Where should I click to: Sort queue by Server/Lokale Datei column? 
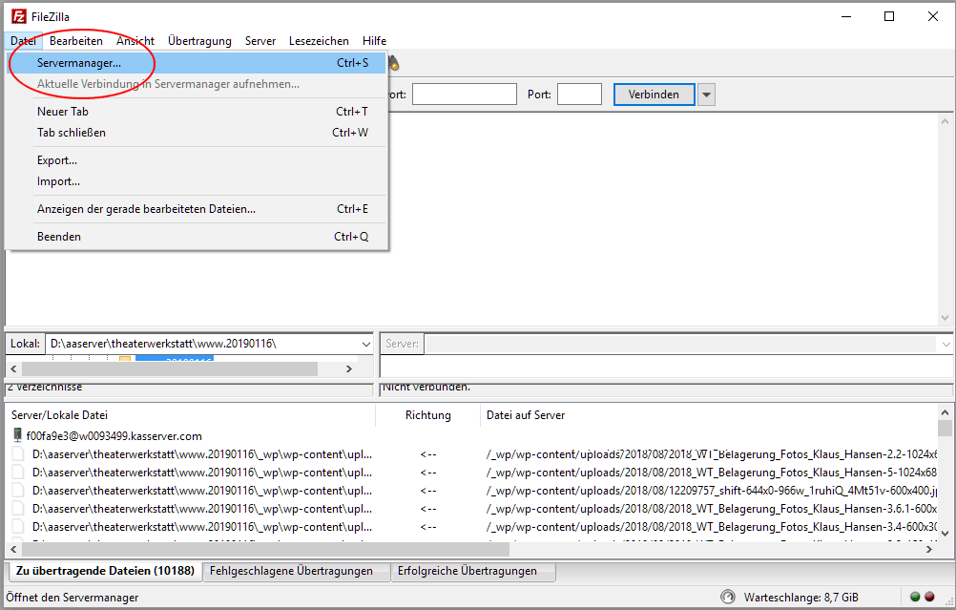[x=190, y=415]
